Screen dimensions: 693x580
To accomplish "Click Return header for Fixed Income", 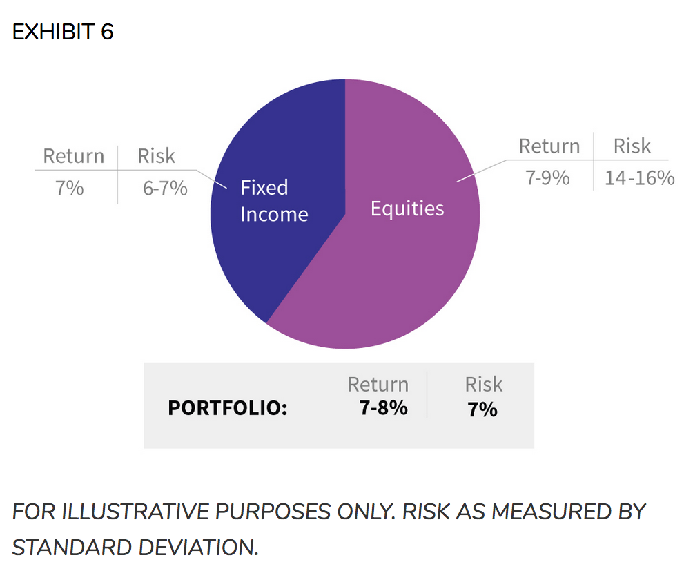I will 73,156.
